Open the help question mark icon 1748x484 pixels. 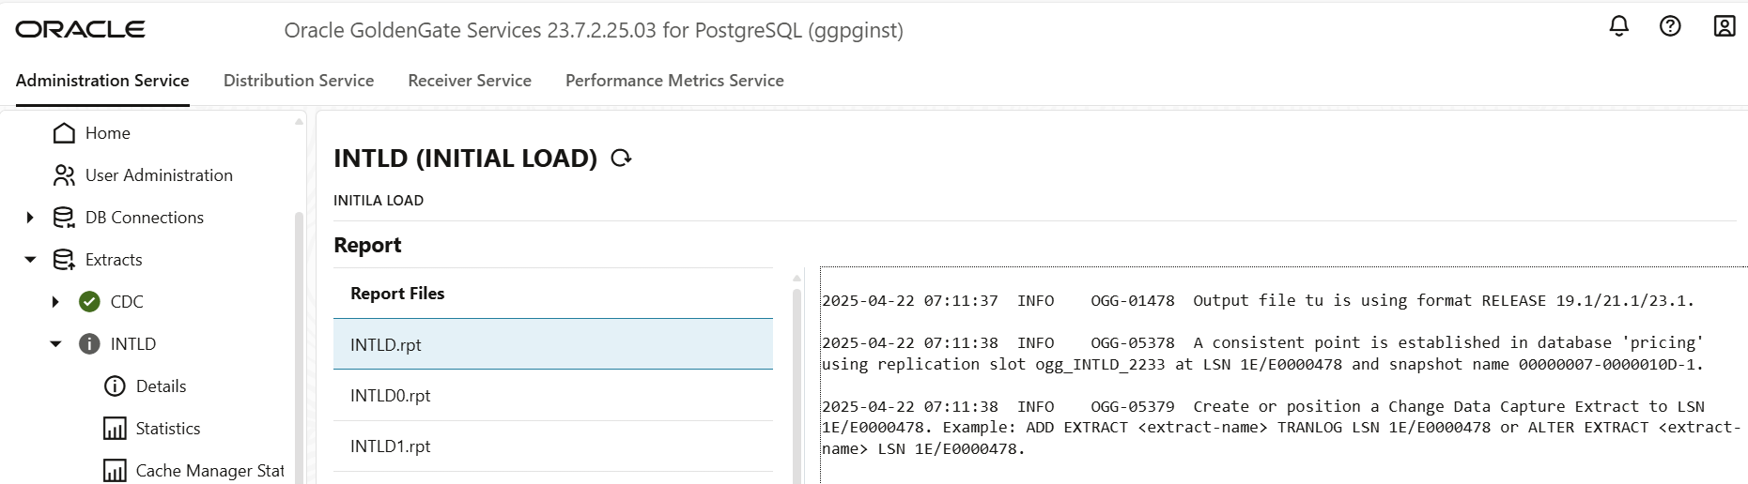1670,26
